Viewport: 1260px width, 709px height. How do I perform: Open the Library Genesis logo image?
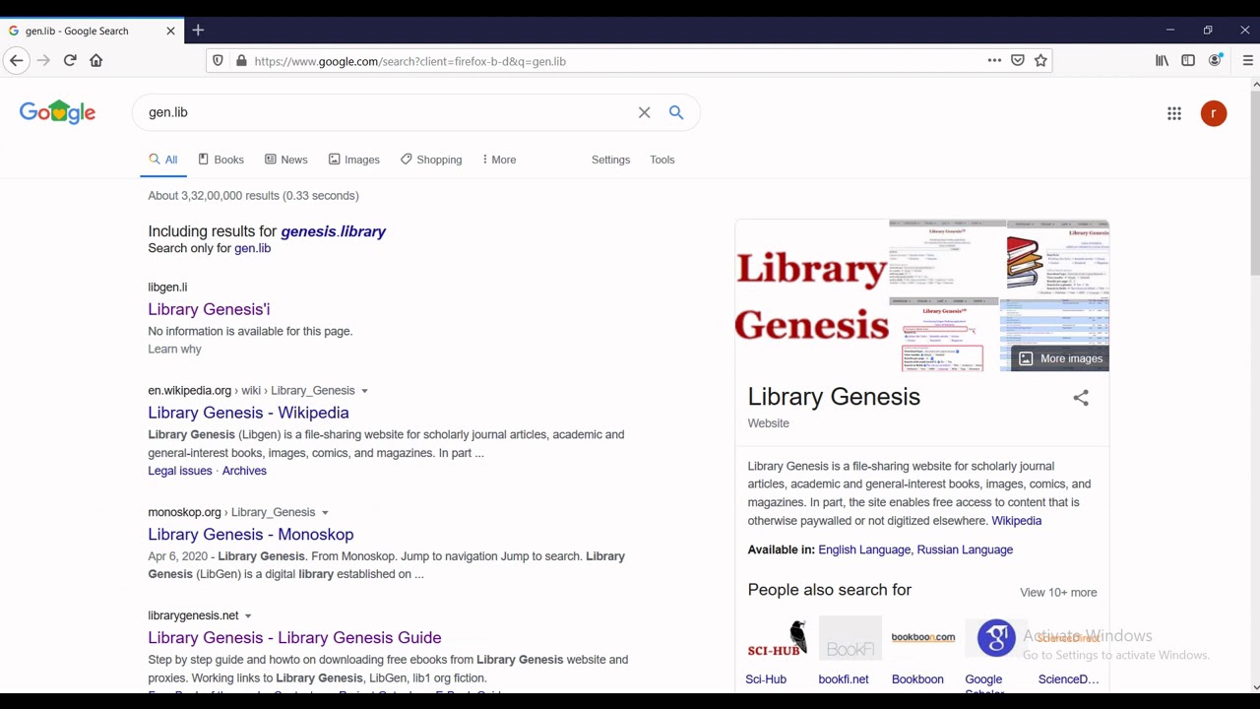pos(812,295)
